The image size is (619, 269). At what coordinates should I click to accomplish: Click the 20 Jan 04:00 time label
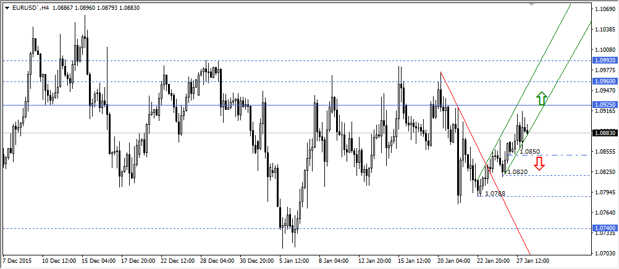coord(455,261)
